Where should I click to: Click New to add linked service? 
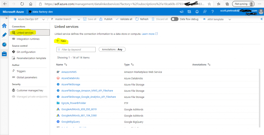click(x=61, y=41)
